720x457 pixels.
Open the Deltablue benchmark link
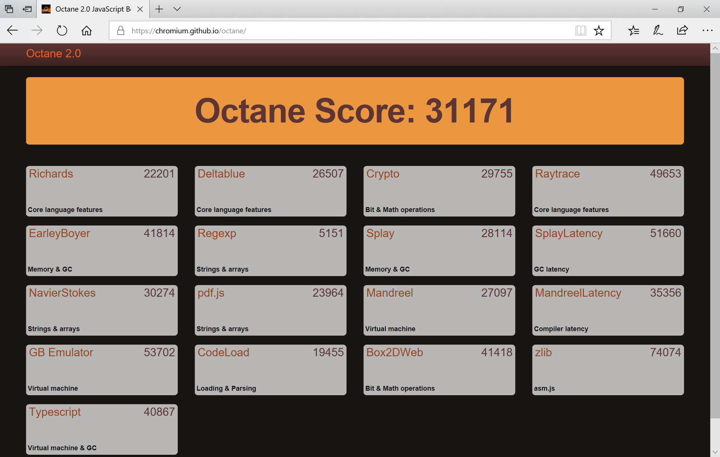point(221,174)
